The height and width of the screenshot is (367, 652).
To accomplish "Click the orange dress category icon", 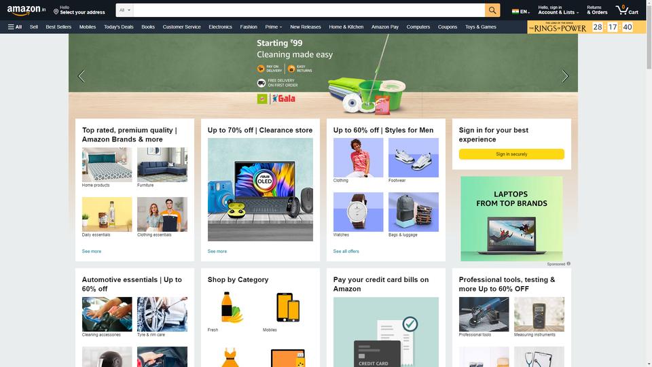I will pos(230,357).
